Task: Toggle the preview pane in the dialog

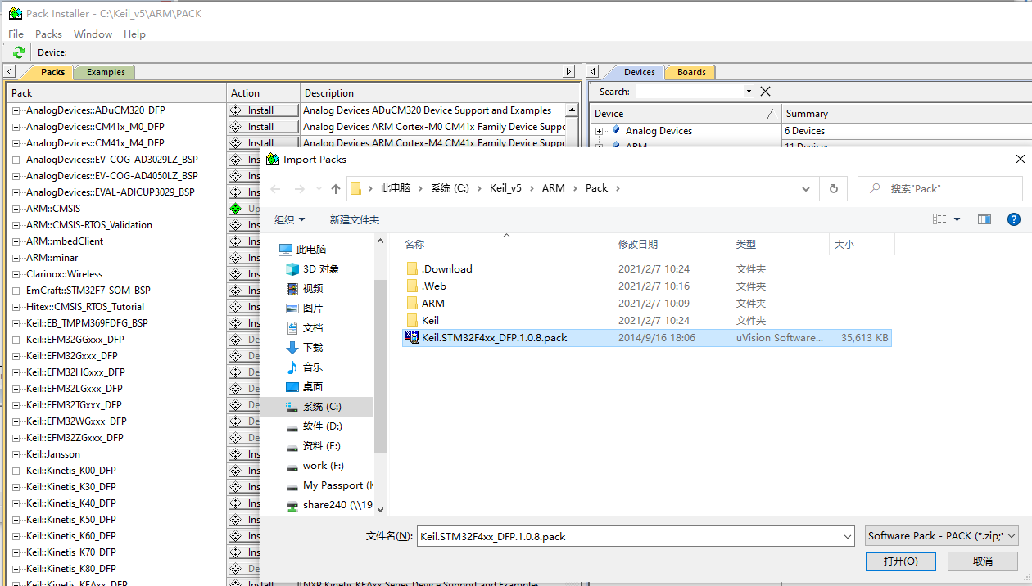Action: (x=984, y=219)
